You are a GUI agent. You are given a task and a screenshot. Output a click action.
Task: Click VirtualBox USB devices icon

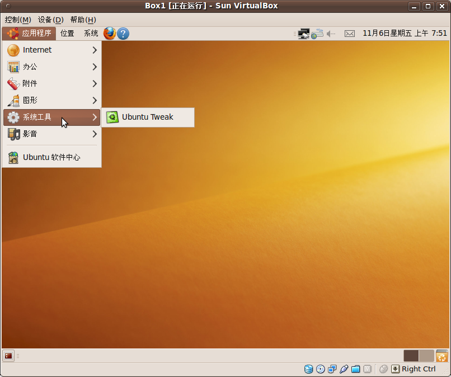pos(344,369)
